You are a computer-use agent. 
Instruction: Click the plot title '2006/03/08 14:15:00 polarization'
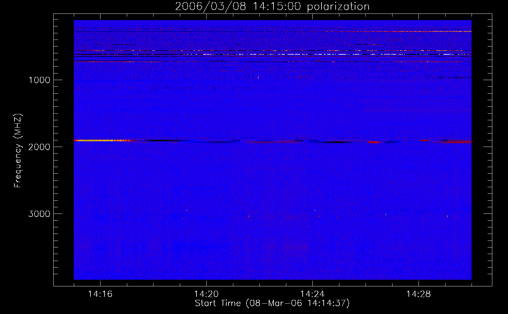point(272,7)
